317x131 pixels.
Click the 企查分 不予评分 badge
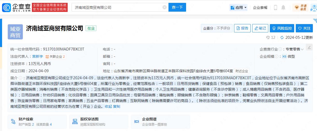pos(216,28)
